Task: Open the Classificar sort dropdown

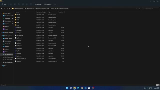Action: (38, 4)
